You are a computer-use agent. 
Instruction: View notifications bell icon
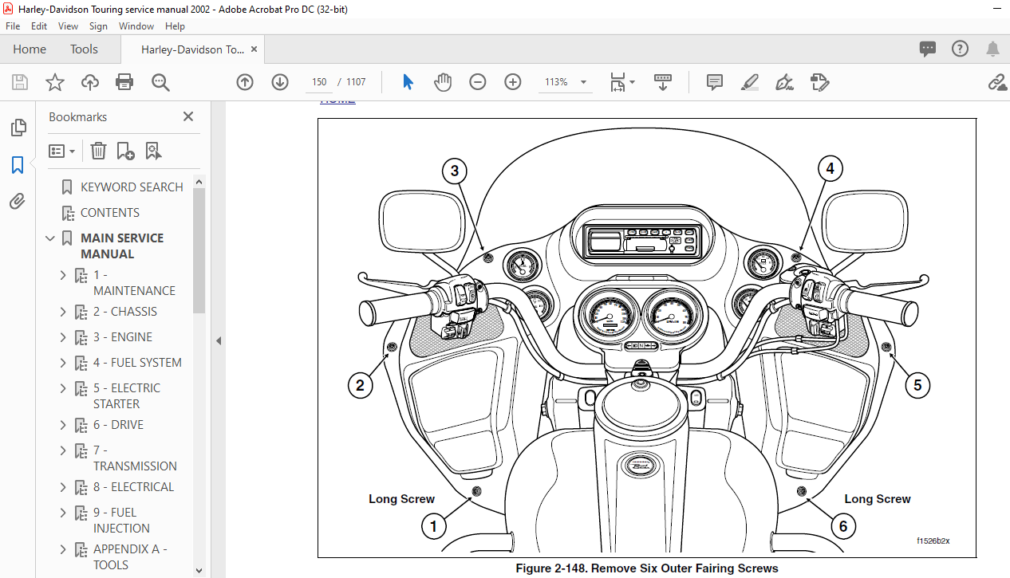[x=992, y=49]
